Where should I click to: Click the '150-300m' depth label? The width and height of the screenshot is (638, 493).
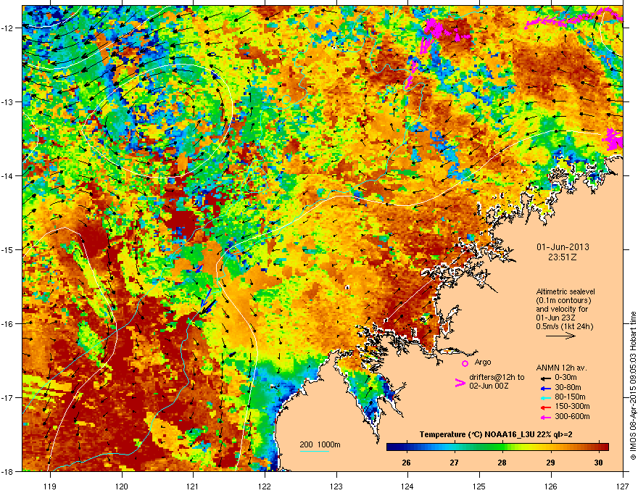(x=572, y=406)
